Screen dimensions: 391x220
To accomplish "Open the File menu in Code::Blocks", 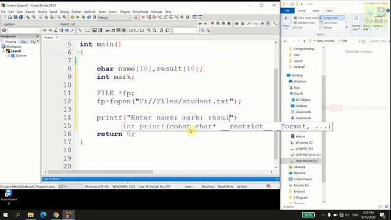I will (3, 12).
